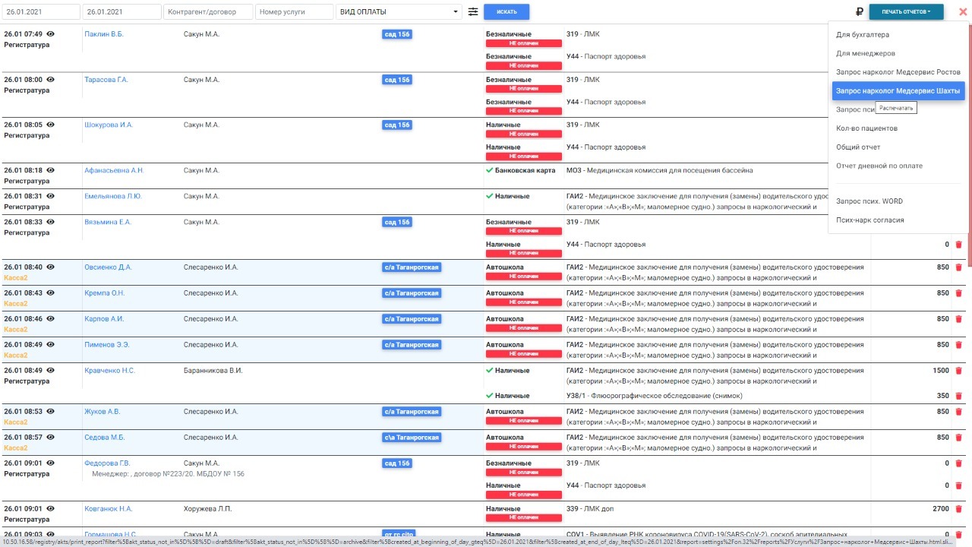Click Баранникова В.И. doctor name

tap(213, 371)
